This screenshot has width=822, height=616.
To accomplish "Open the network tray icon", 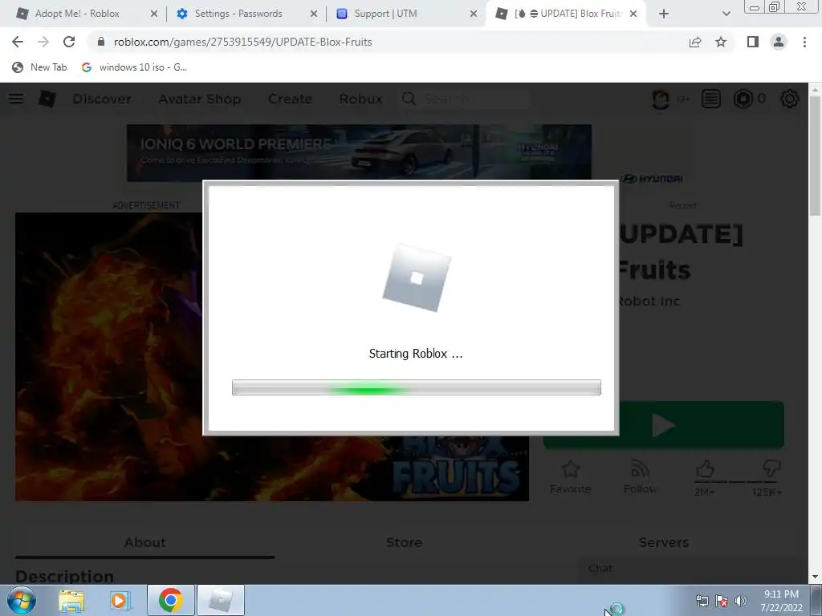I will point(702,601).
